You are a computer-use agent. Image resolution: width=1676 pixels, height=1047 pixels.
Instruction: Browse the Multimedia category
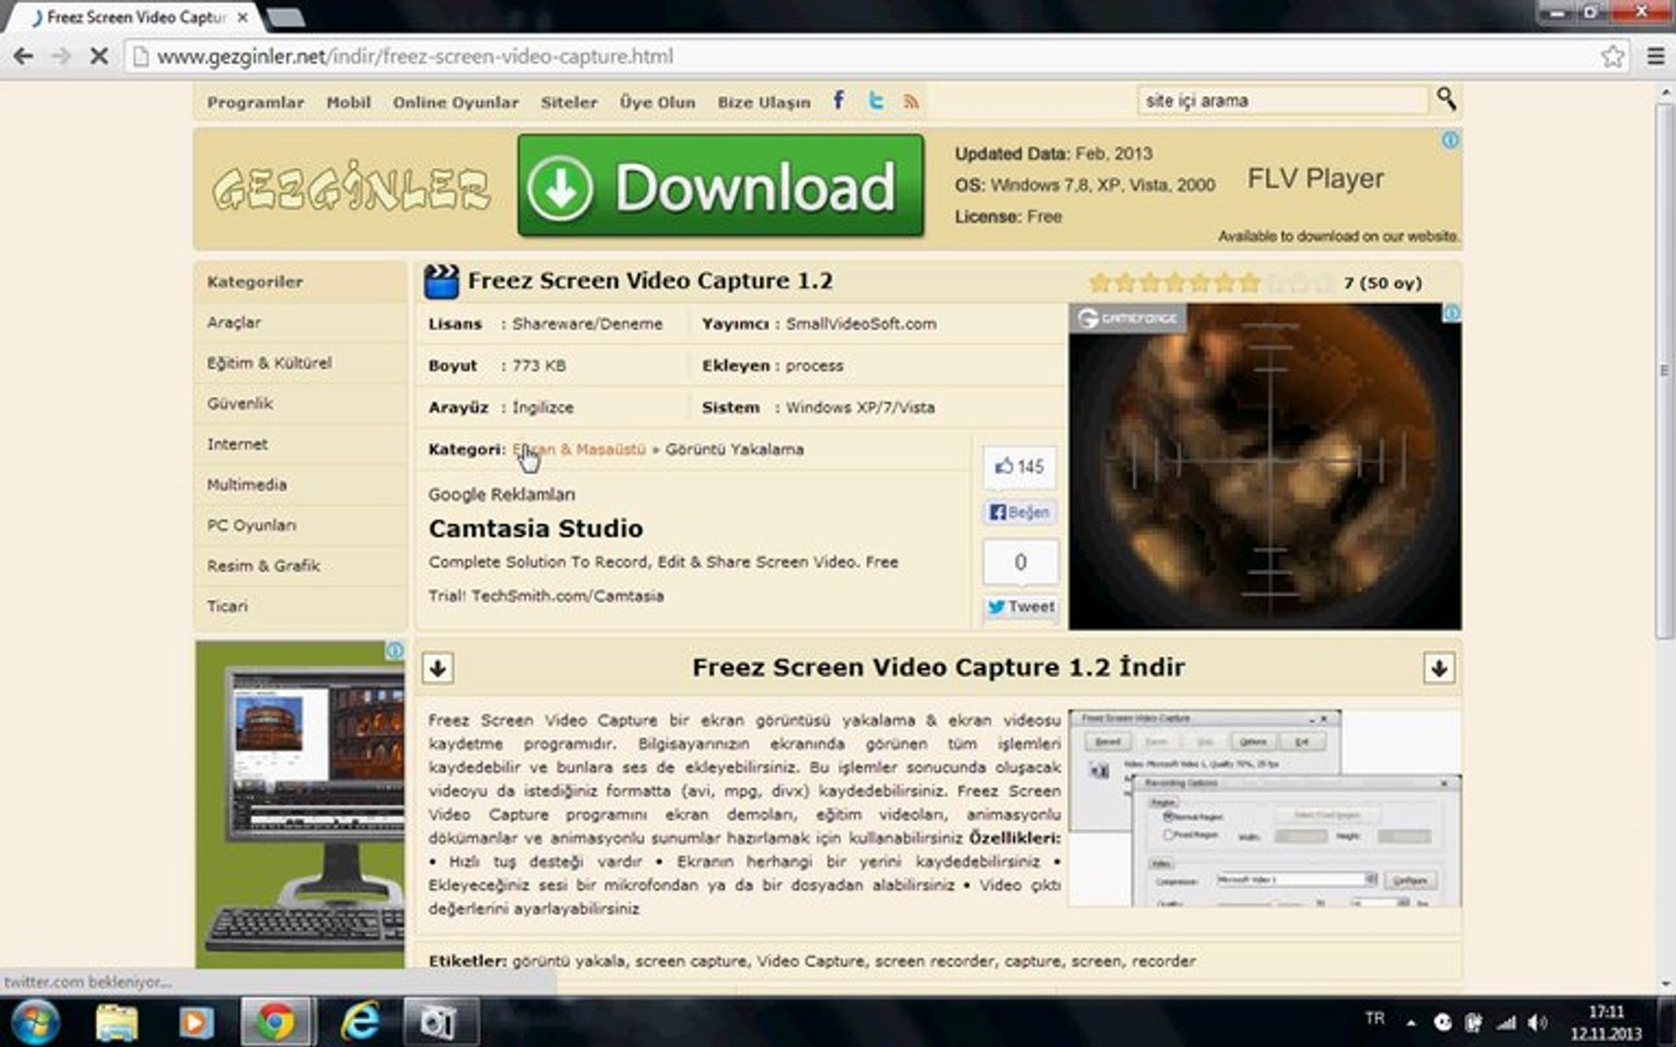[246, 485]
